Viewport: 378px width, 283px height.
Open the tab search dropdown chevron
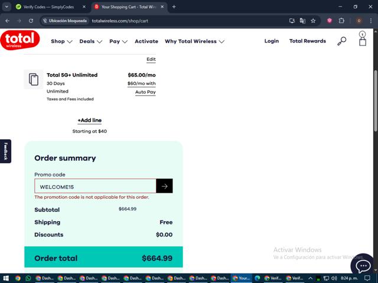[x=6, y=6]
